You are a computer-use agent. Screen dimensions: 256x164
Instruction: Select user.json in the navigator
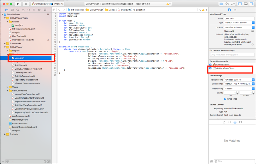point(19,25)
